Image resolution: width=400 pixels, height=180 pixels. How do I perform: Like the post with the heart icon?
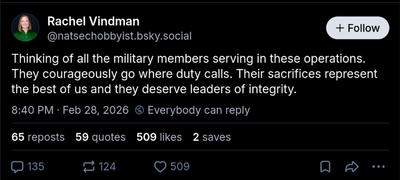[x=161, y=167]
